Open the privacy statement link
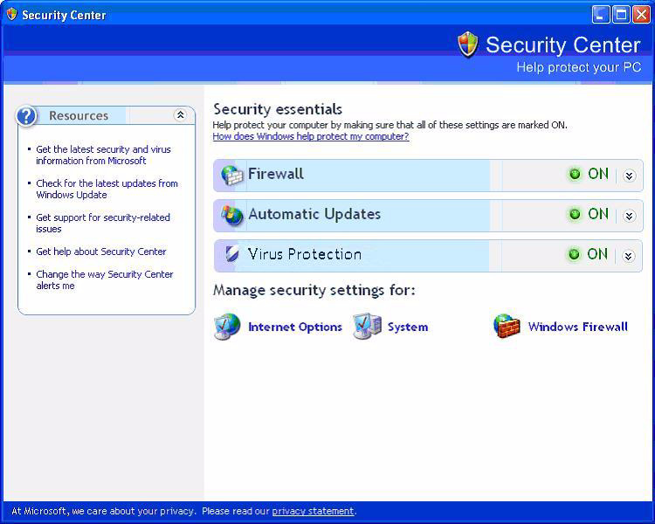Image resolution: width=655 pixels, height=524 pixels. [x=313, y=511]
